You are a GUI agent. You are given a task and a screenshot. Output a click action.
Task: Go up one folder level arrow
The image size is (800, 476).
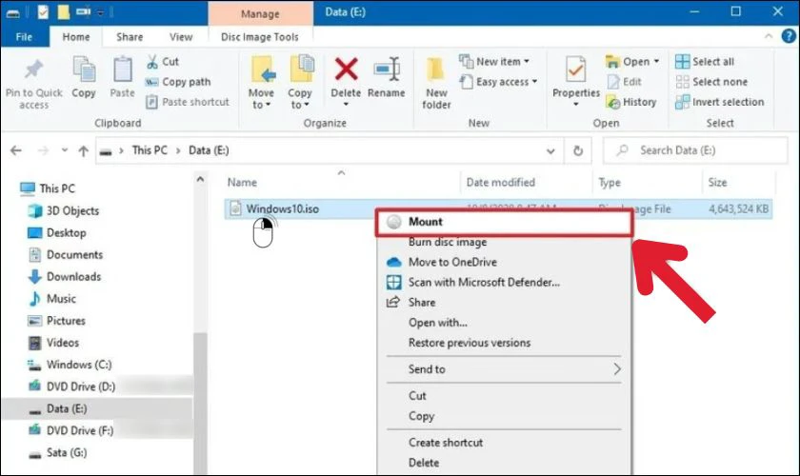tap(83, 151)
